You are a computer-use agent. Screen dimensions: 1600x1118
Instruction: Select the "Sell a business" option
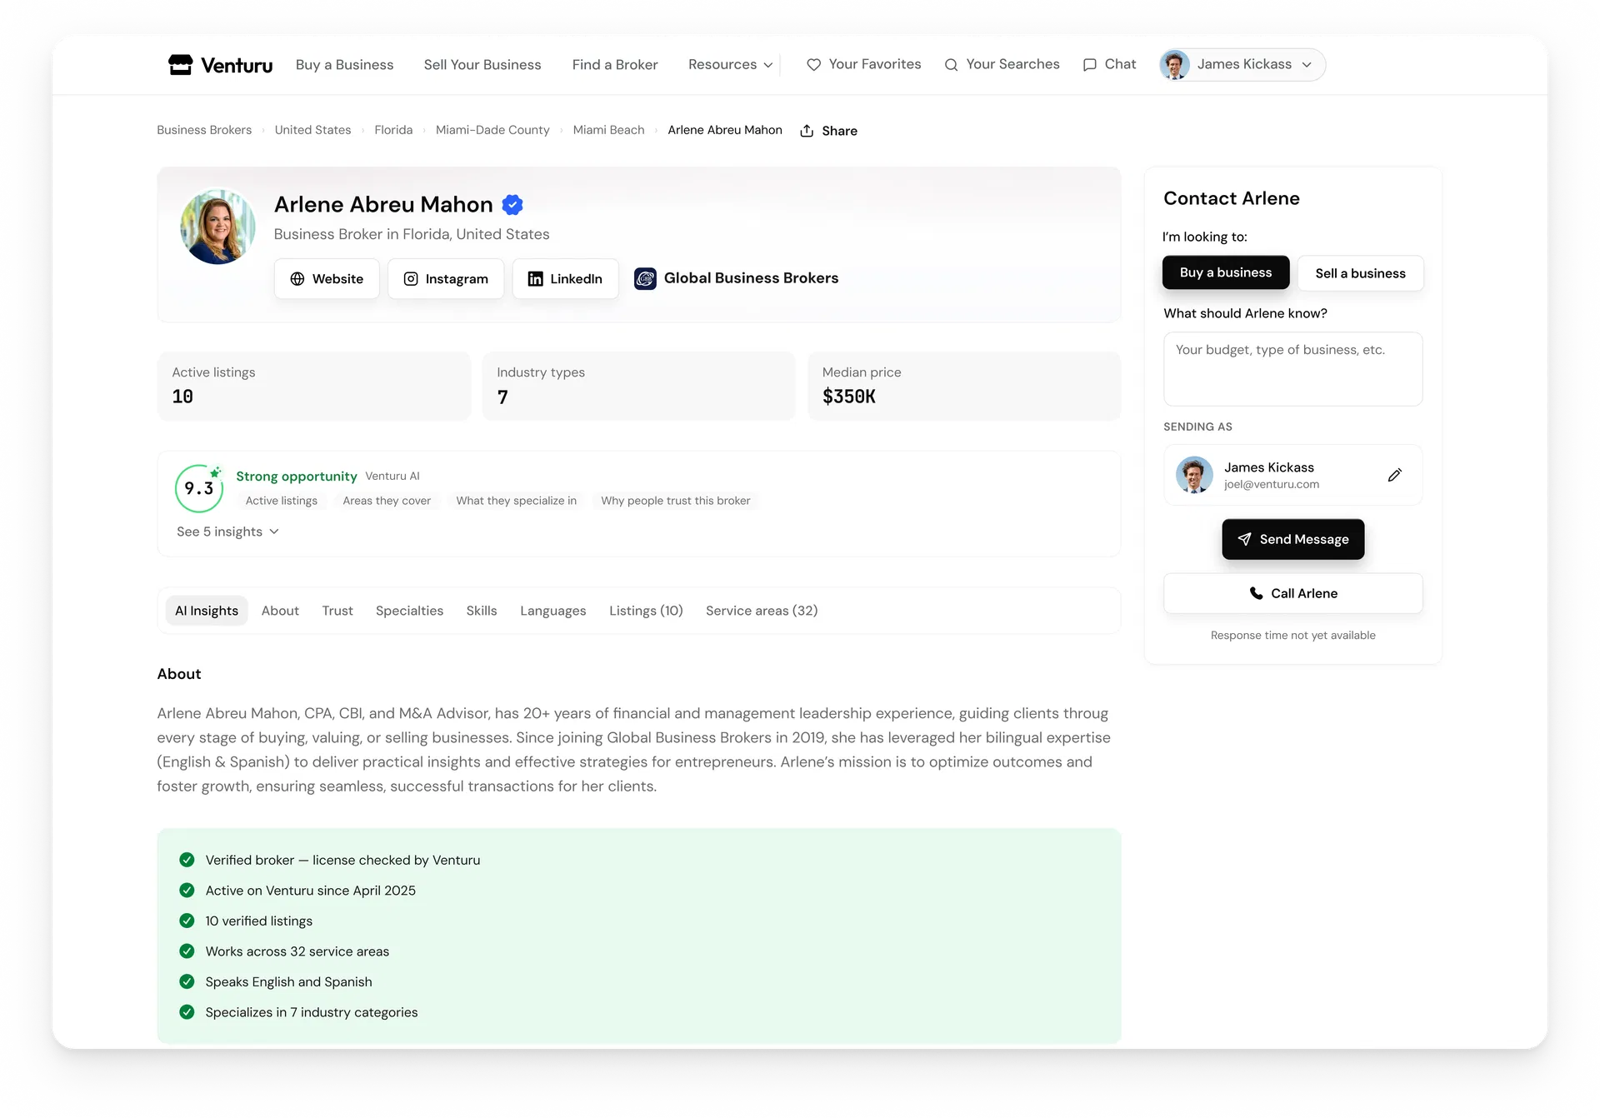(x=1360, y=273)
